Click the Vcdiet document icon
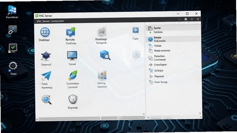This screenshot has height=133, width=237. pos(150,46)
